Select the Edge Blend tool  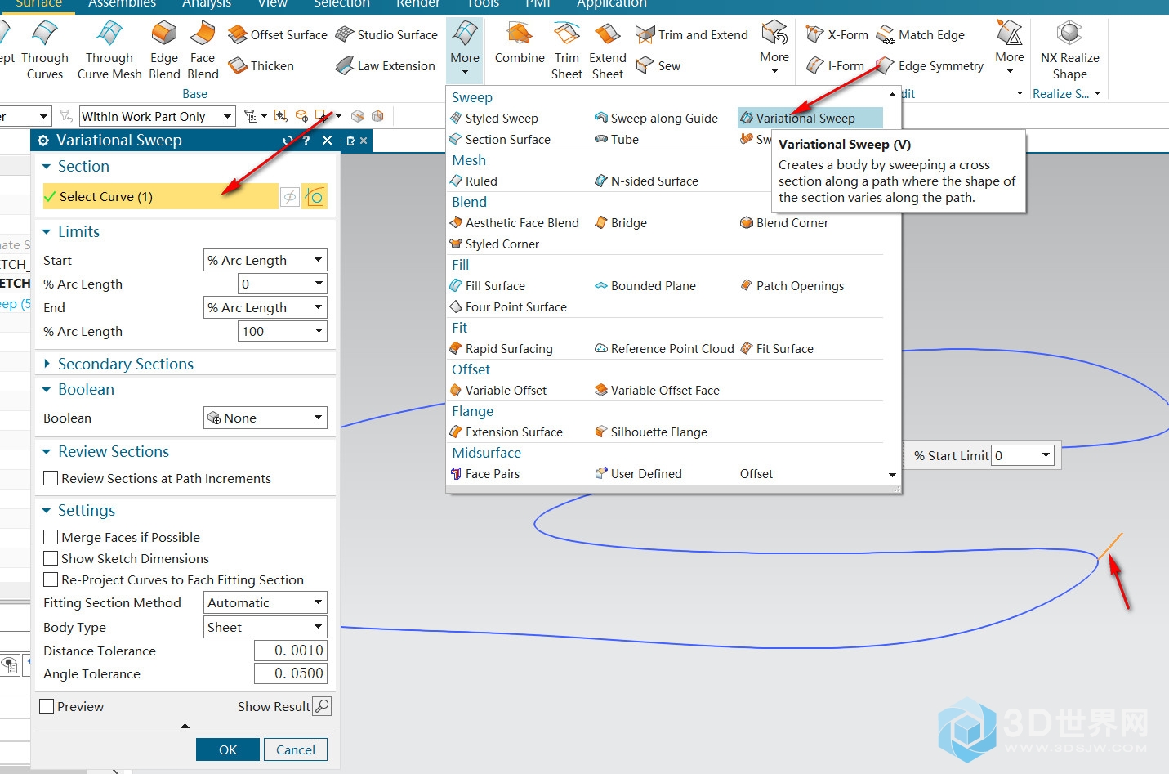164,51
